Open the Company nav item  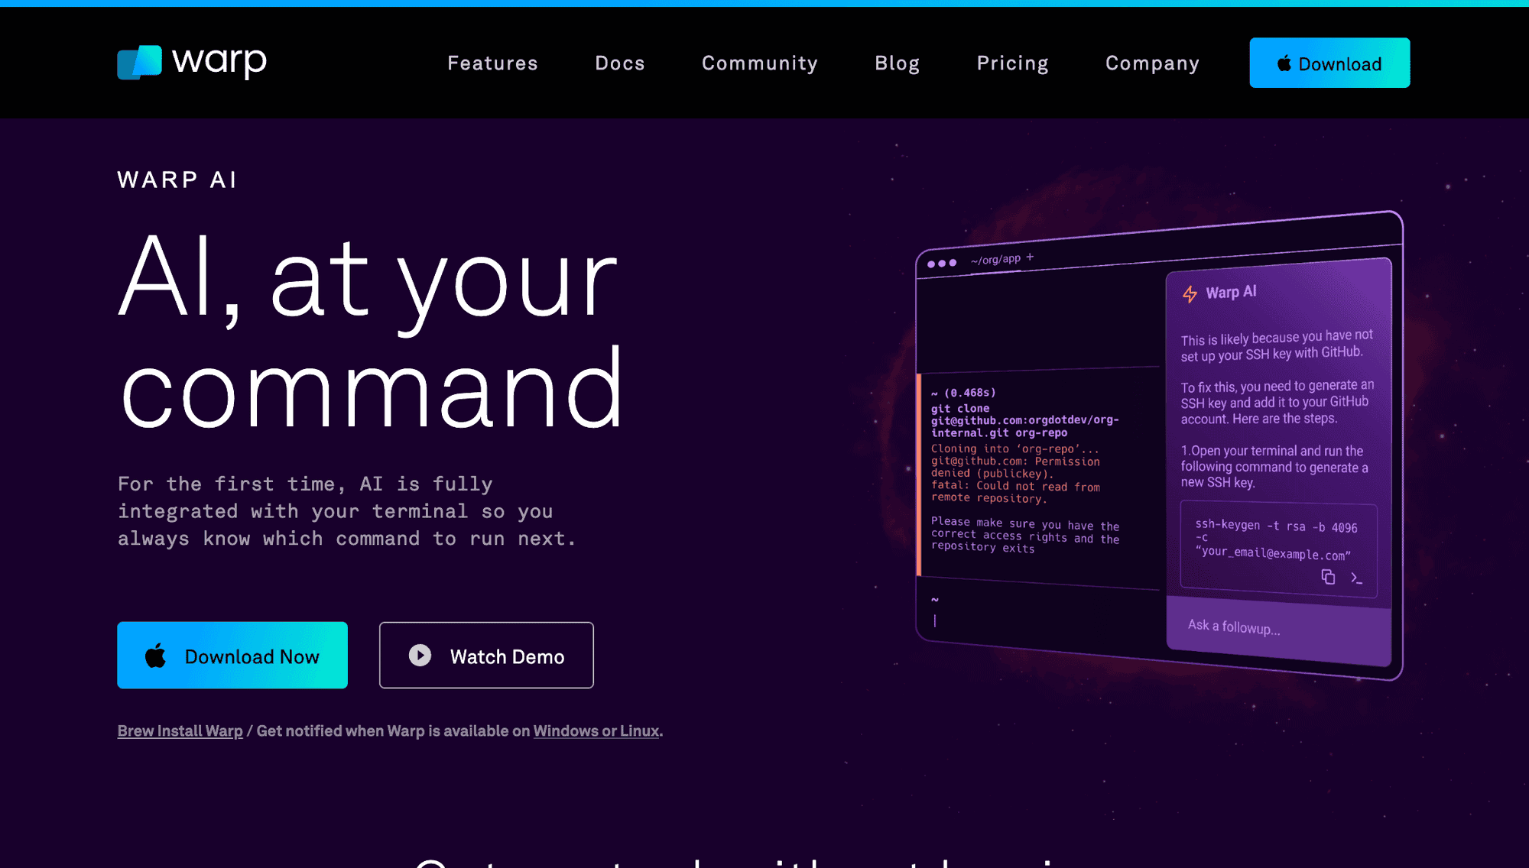coord(1152,63)
